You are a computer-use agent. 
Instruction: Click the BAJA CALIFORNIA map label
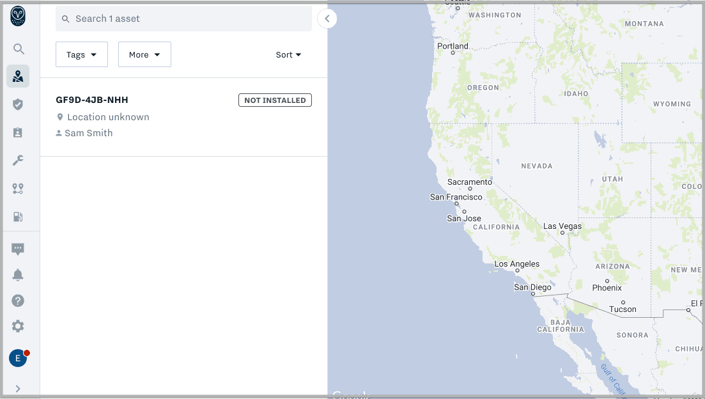tap(561, 326)
